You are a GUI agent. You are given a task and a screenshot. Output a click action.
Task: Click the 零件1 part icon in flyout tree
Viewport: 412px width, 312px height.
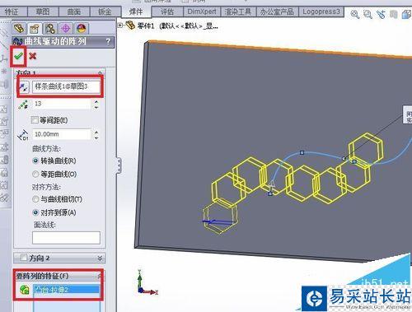131,26
